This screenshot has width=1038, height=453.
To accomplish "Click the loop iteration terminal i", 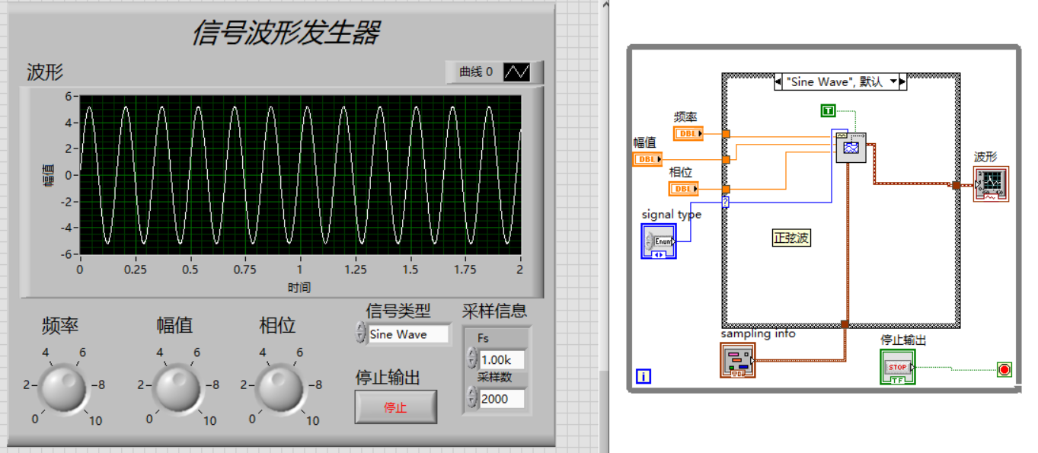I will pyautogui.click(x=644, y=376).
